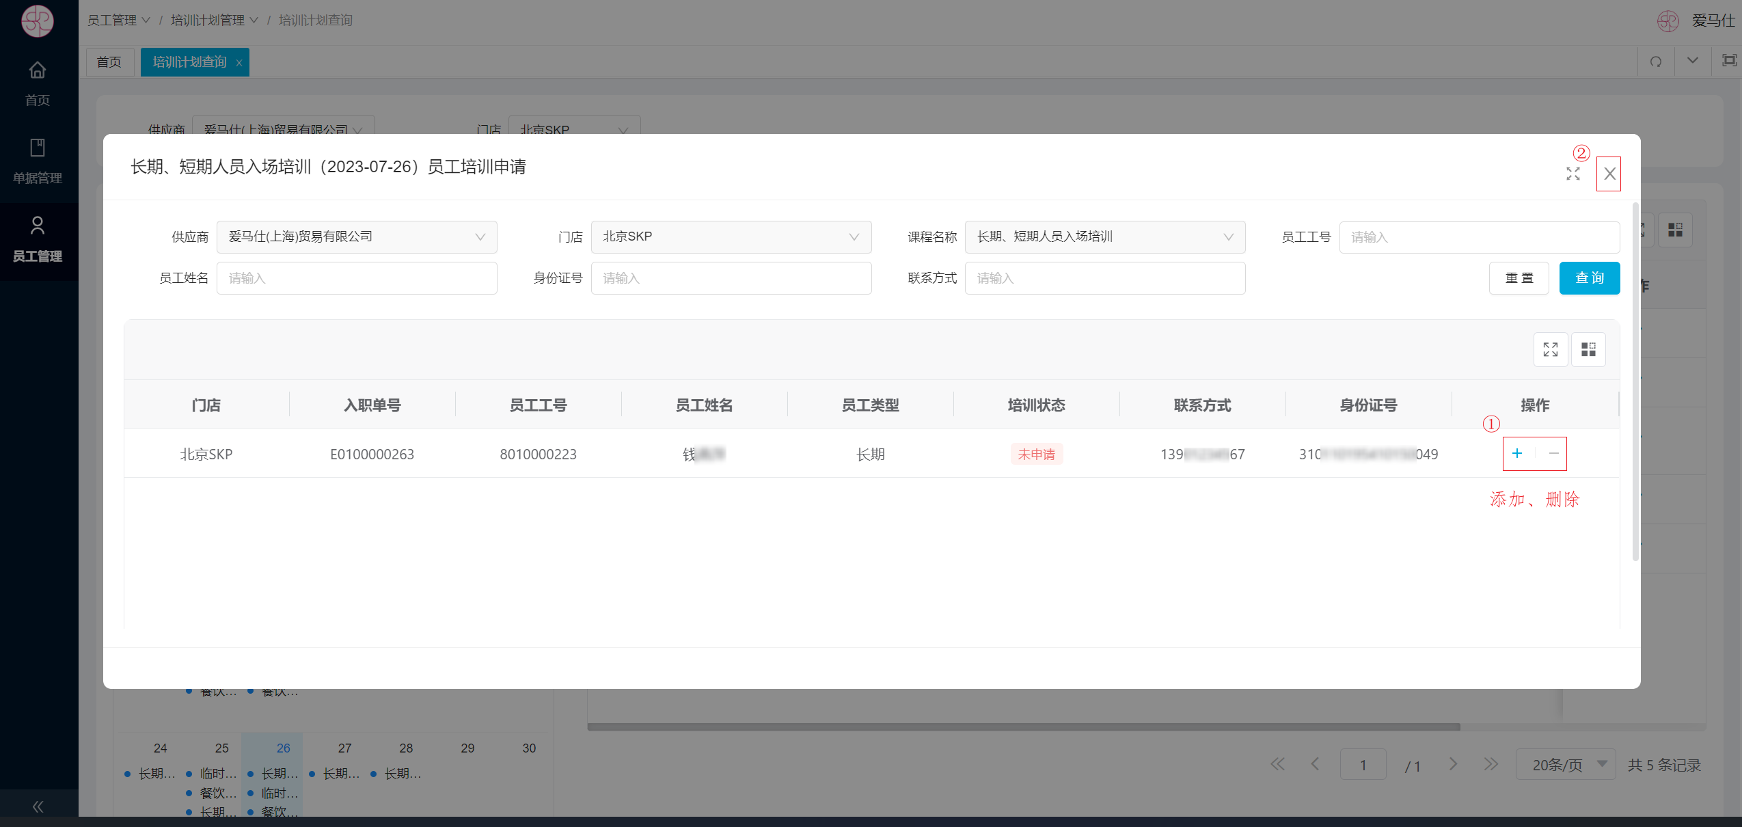Click the 员工工号 input field
1742x827 pixels.
[1479, 237]
